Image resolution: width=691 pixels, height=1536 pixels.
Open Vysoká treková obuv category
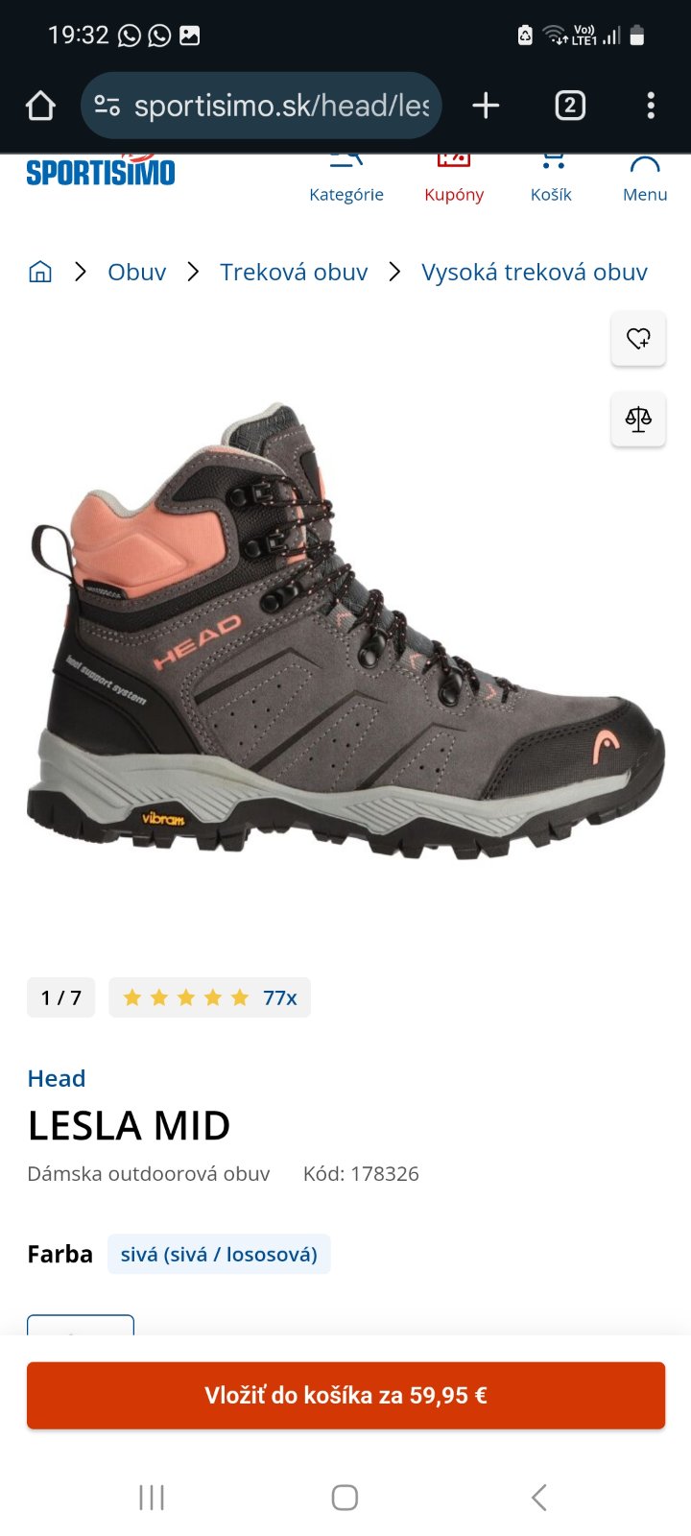pyautogui.click(x=535, y=272)
